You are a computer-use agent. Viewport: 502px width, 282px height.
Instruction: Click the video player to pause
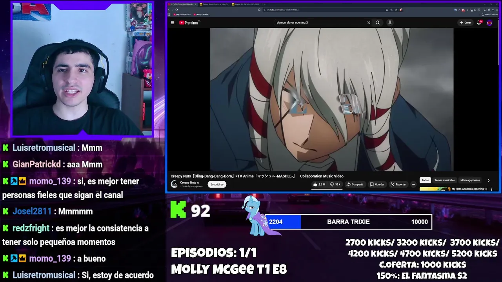point(332,99)
